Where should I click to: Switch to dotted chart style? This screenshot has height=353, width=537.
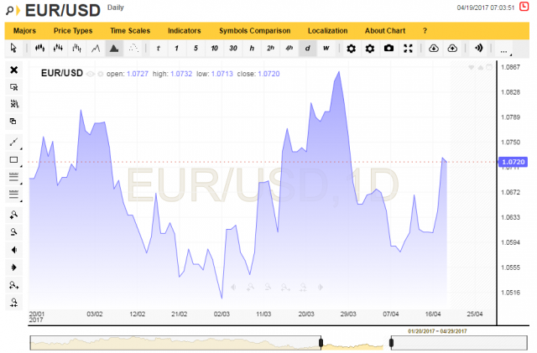pyautogui.click(x=133, y=49)
